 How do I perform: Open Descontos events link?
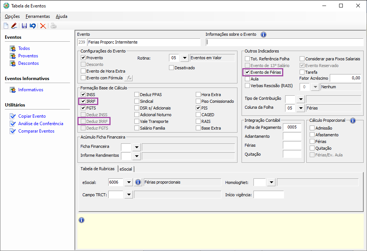(x=29, y=63)
